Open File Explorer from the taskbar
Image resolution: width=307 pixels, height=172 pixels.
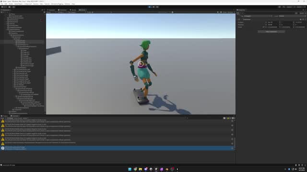point(141,169)
